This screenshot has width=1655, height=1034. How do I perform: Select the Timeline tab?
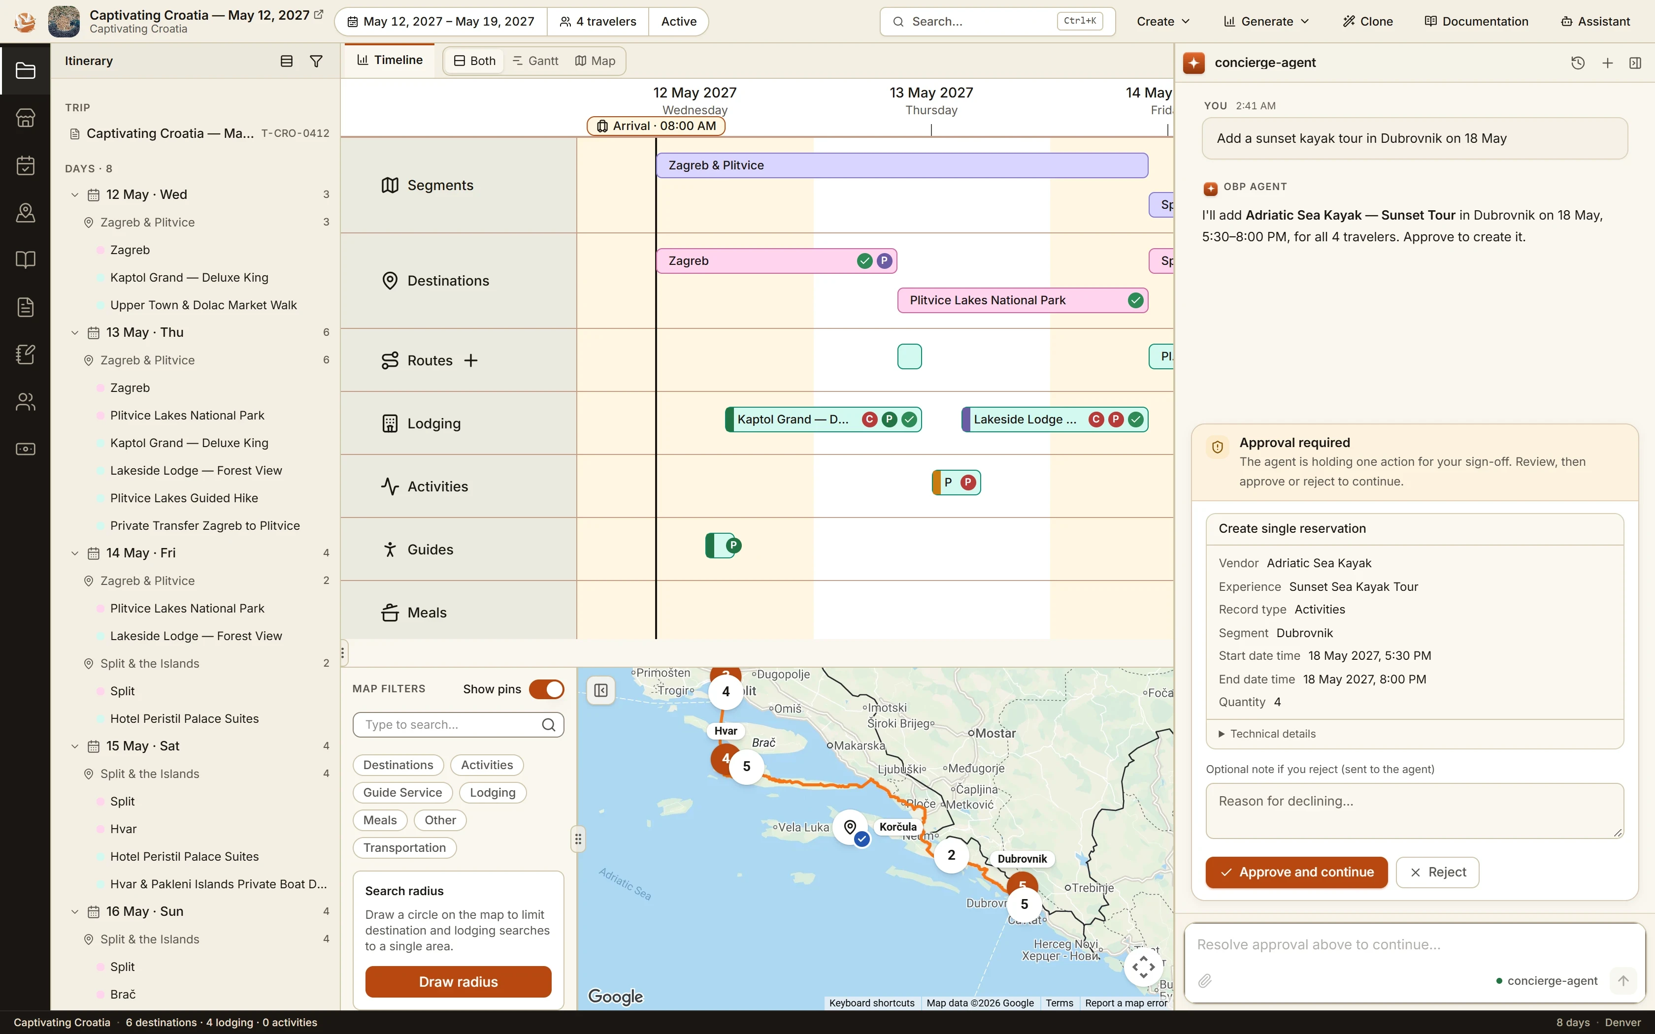390,60
